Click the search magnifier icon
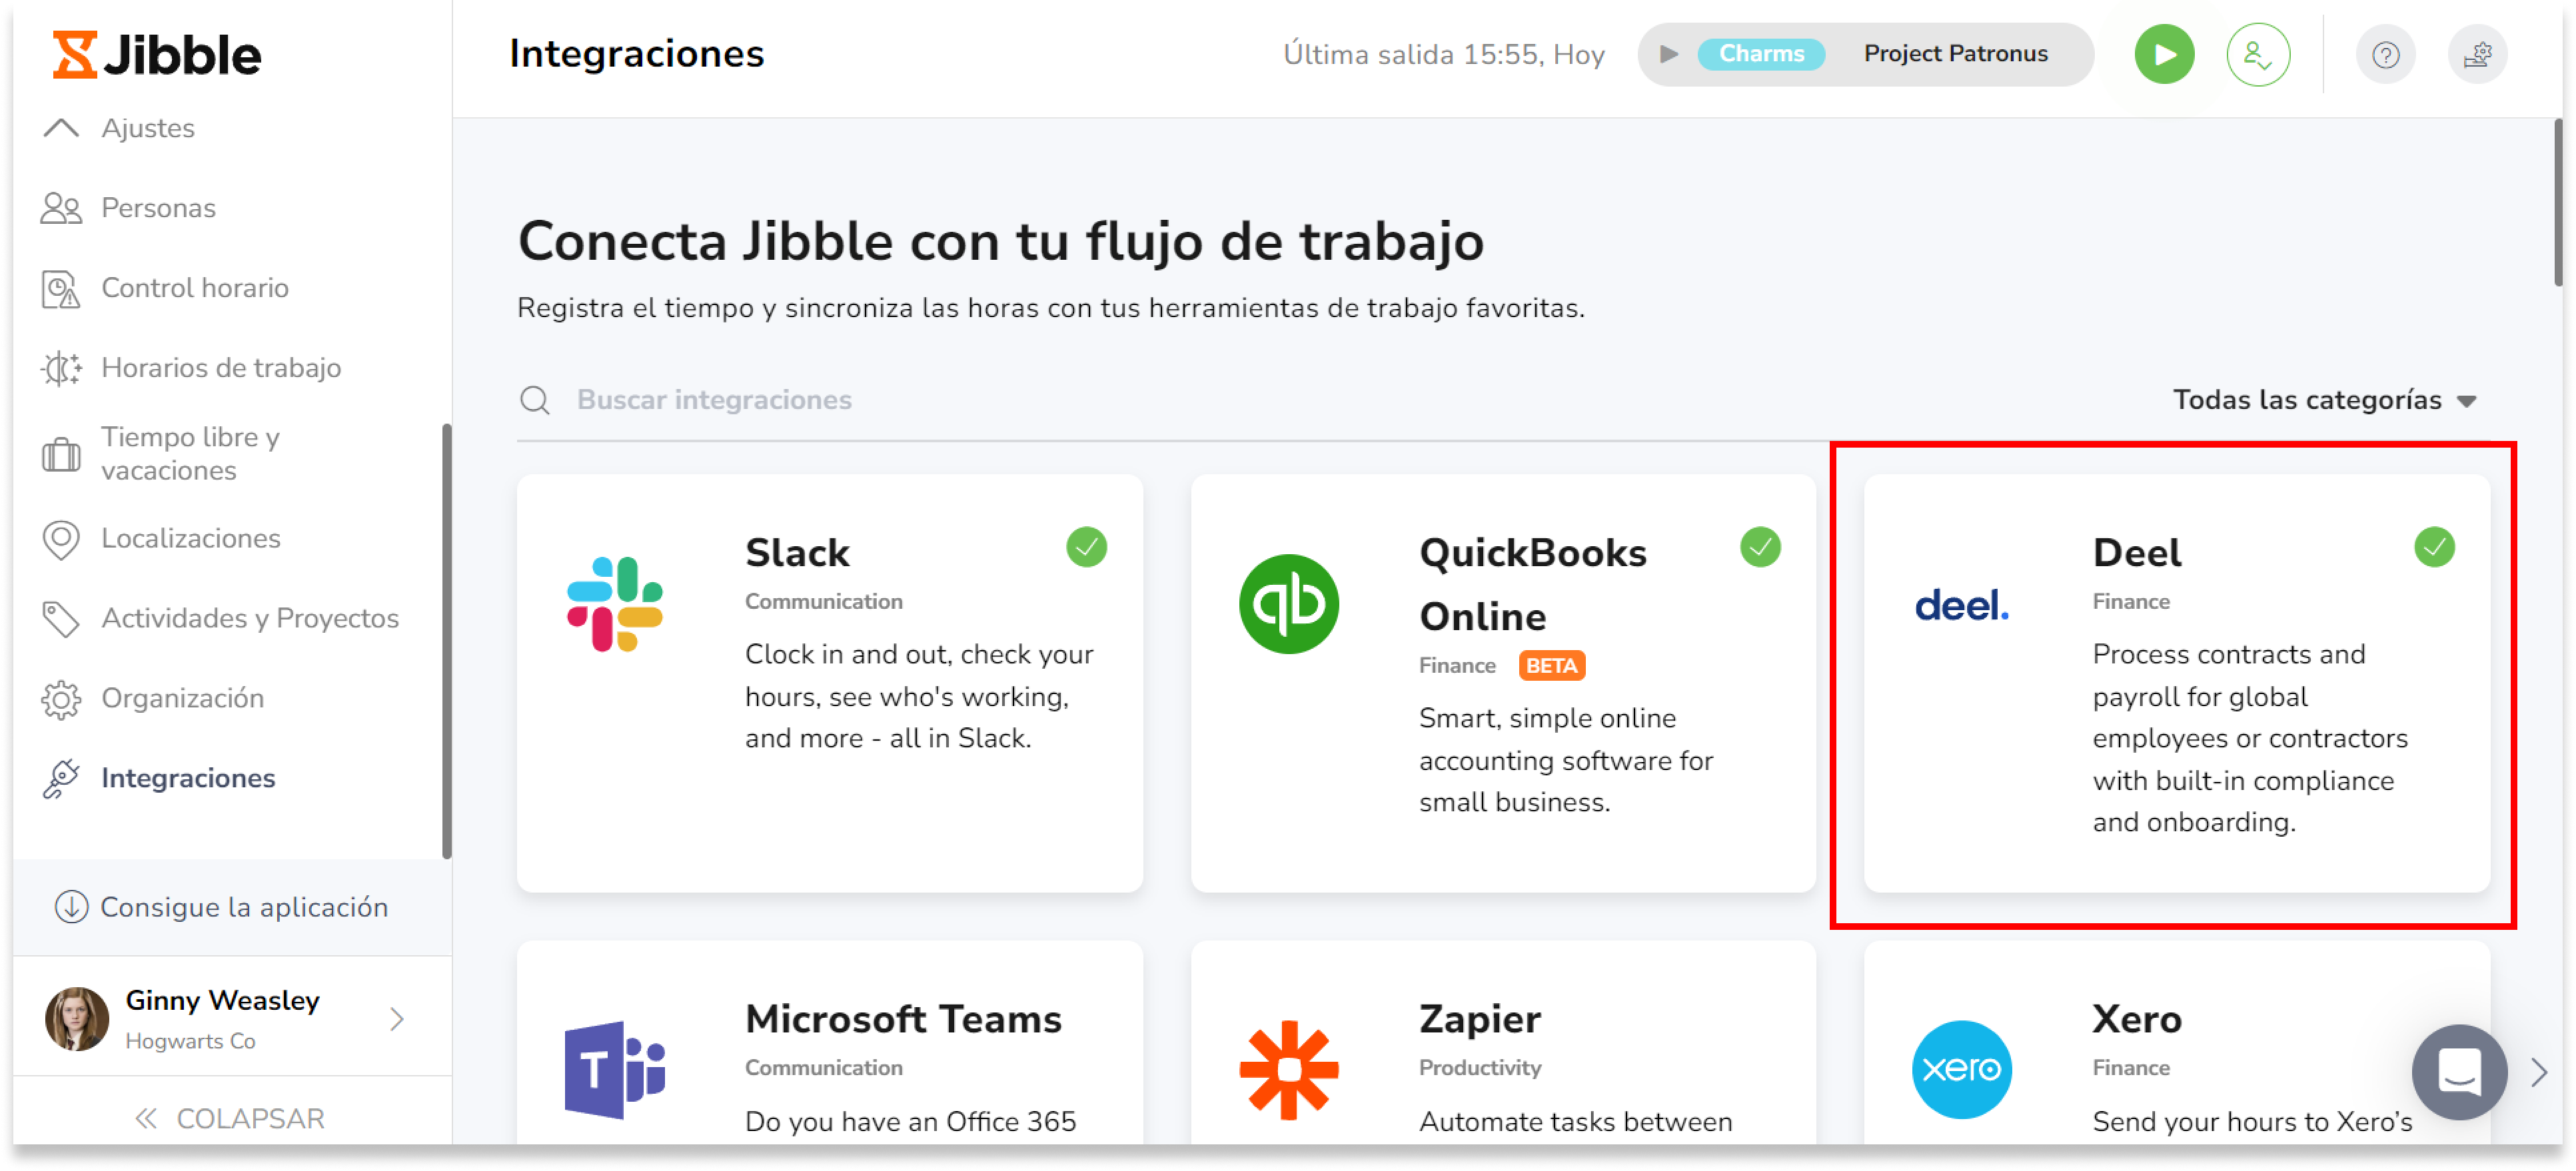 click(x=535, y=400)
